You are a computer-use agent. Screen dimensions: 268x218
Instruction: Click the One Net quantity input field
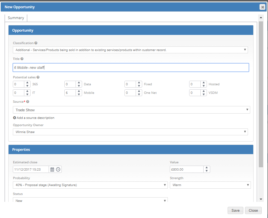pyautogui.click(x=130, y=93)
